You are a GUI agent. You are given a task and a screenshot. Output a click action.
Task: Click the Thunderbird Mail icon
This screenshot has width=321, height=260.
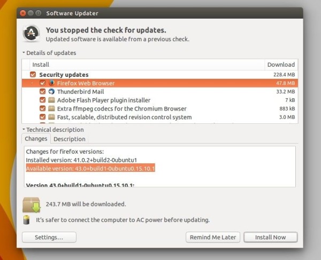click(51, 91)
